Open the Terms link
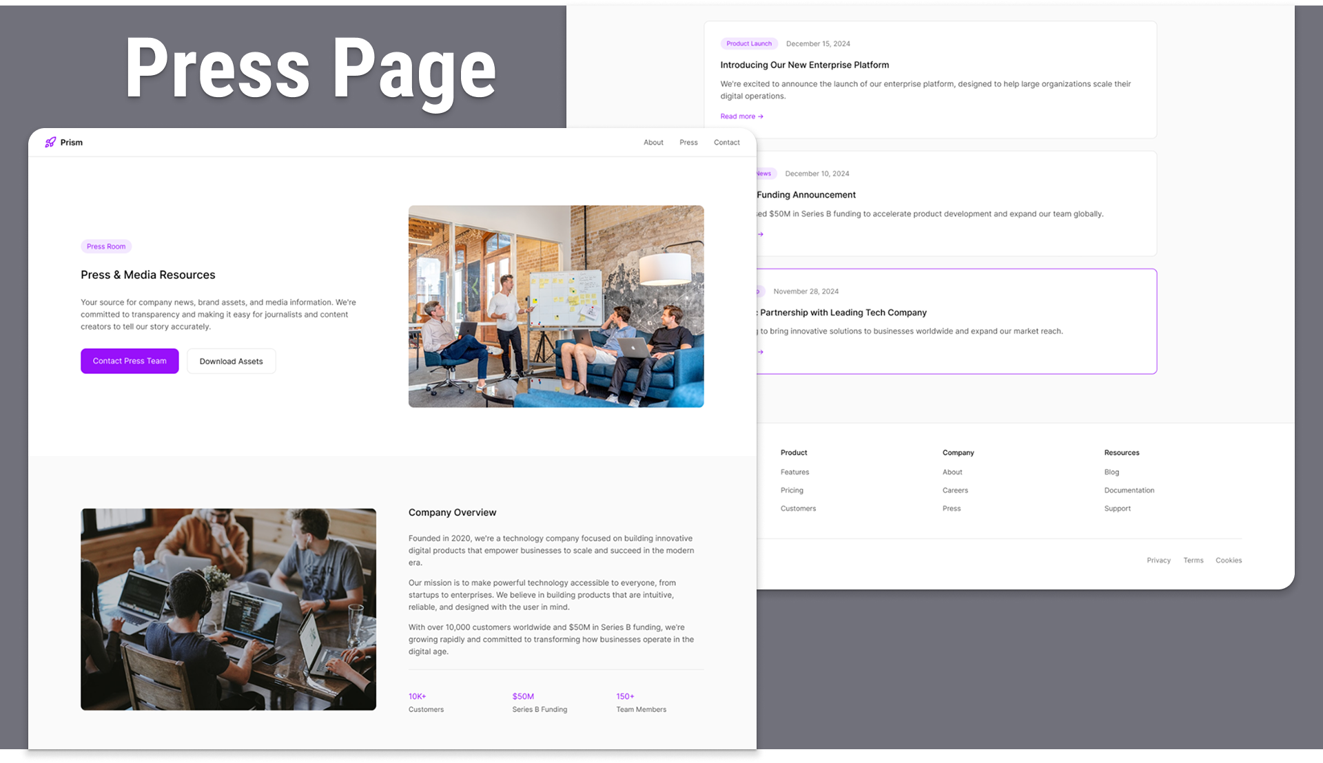Image resolution: width=1323 pixels, height=763 pixels. coord(1193,561)
